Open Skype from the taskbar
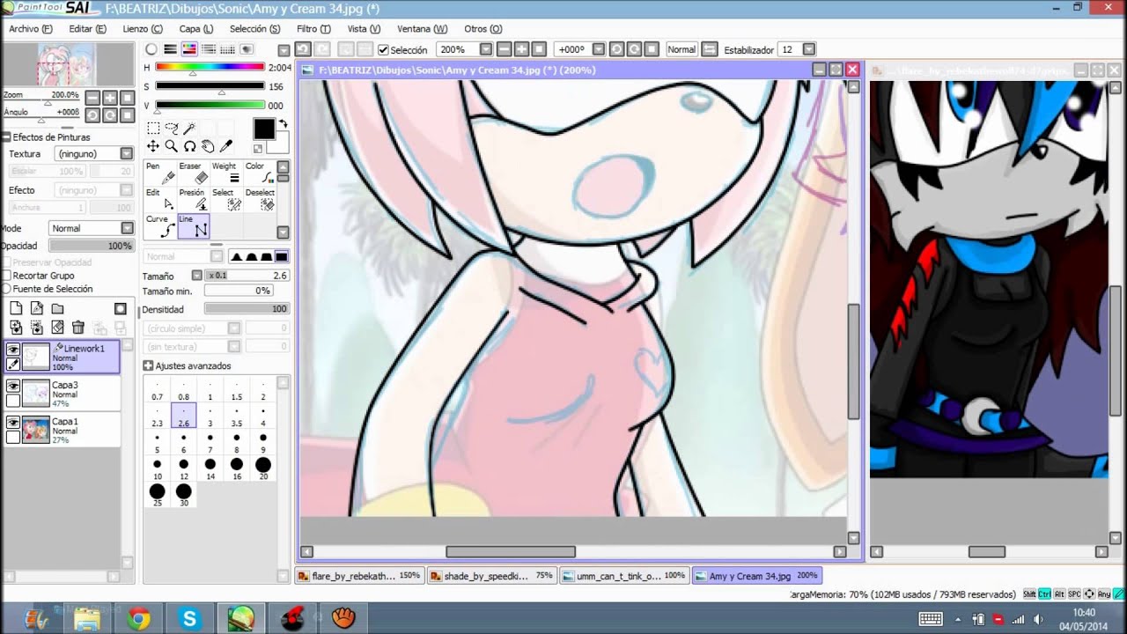Viewport: 1127px width, 634px height. click(190, 619)
